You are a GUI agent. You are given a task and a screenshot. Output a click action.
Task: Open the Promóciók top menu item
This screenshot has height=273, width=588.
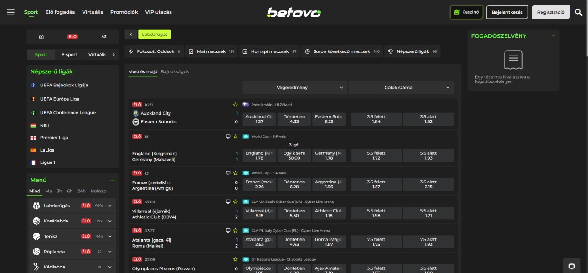click(x=124, y=12)
